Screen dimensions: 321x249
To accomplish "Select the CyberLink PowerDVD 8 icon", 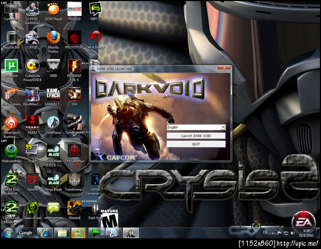I will click(32, 71).
